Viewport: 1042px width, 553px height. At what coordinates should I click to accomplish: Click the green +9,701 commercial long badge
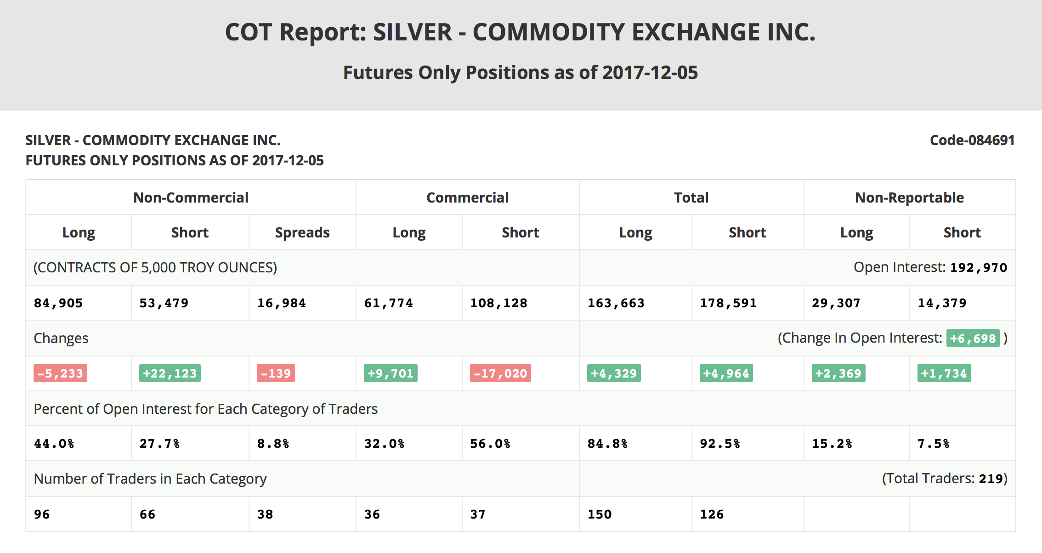[x=391, y=373]
